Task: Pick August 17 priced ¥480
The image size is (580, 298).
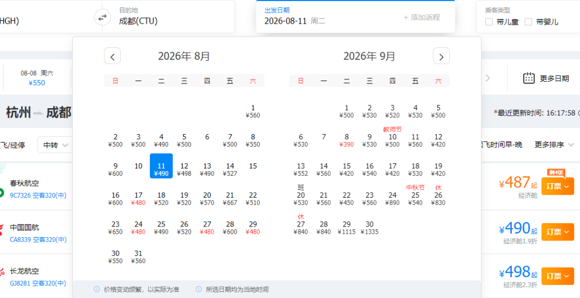Action: tap(138, 198)
